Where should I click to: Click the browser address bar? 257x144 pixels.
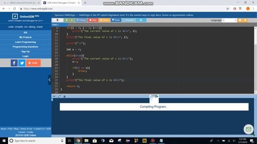[x=121, y=9]
